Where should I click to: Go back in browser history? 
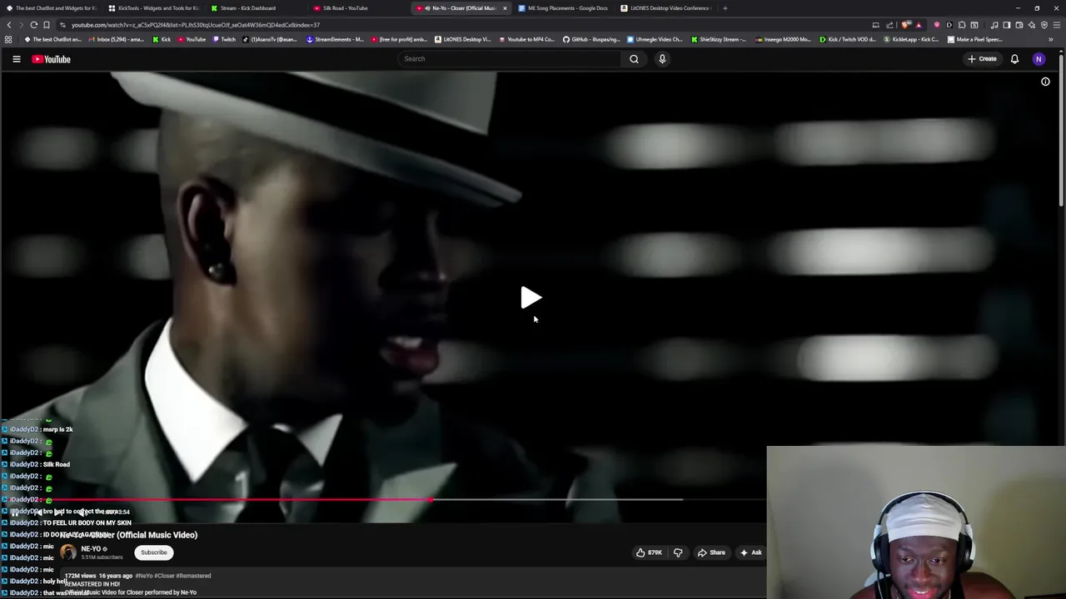pos(9,25)
